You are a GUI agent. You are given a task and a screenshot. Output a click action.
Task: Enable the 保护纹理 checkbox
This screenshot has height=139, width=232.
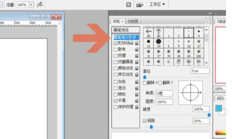(115, 107)
